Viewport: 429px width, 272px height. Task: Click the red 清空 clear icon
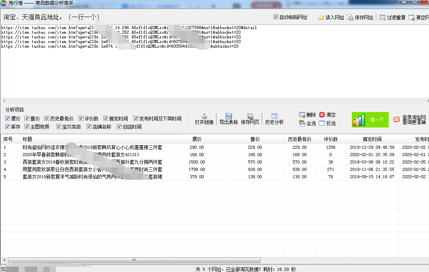pos(322,115)
